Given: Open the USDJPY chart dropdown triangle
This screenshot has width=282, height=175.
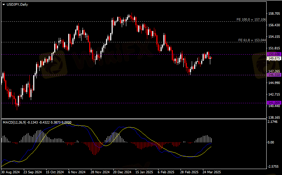Looking at the screenshot, I should click(x=3, y=5).
